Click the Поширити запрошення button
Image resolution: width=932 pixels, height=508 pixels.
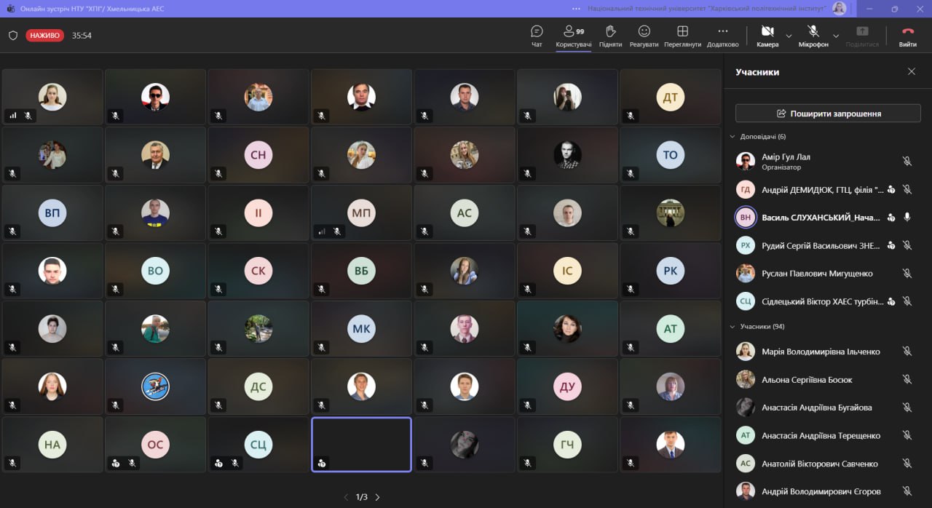coord(828,114)
